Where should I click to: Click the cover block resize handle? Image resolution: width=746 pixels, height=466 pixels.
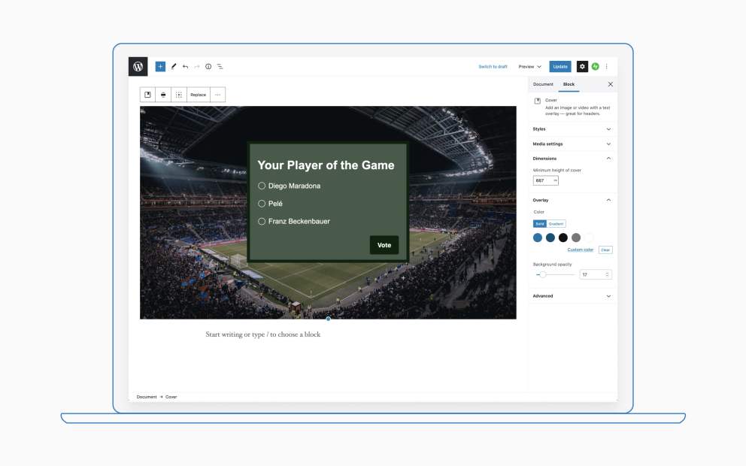[329, 319]
